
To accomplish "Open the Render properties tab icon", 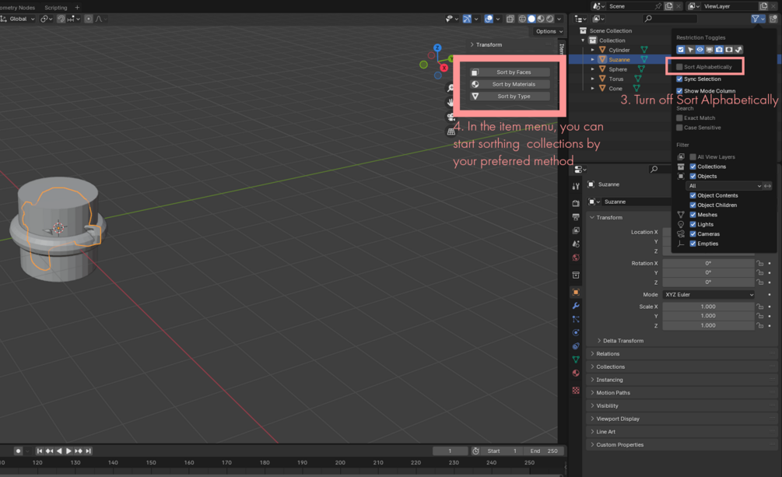I will [576, 203].
